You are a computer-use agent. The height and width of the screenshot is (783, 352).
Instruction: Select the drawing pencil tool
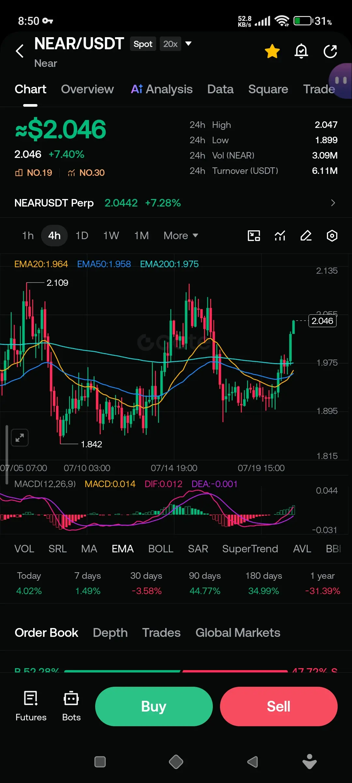coord(306,236)
